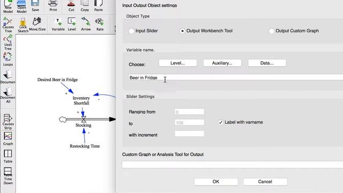Click the Auxiliary... choose button
The image size is (343, 193).
[222, 63]
